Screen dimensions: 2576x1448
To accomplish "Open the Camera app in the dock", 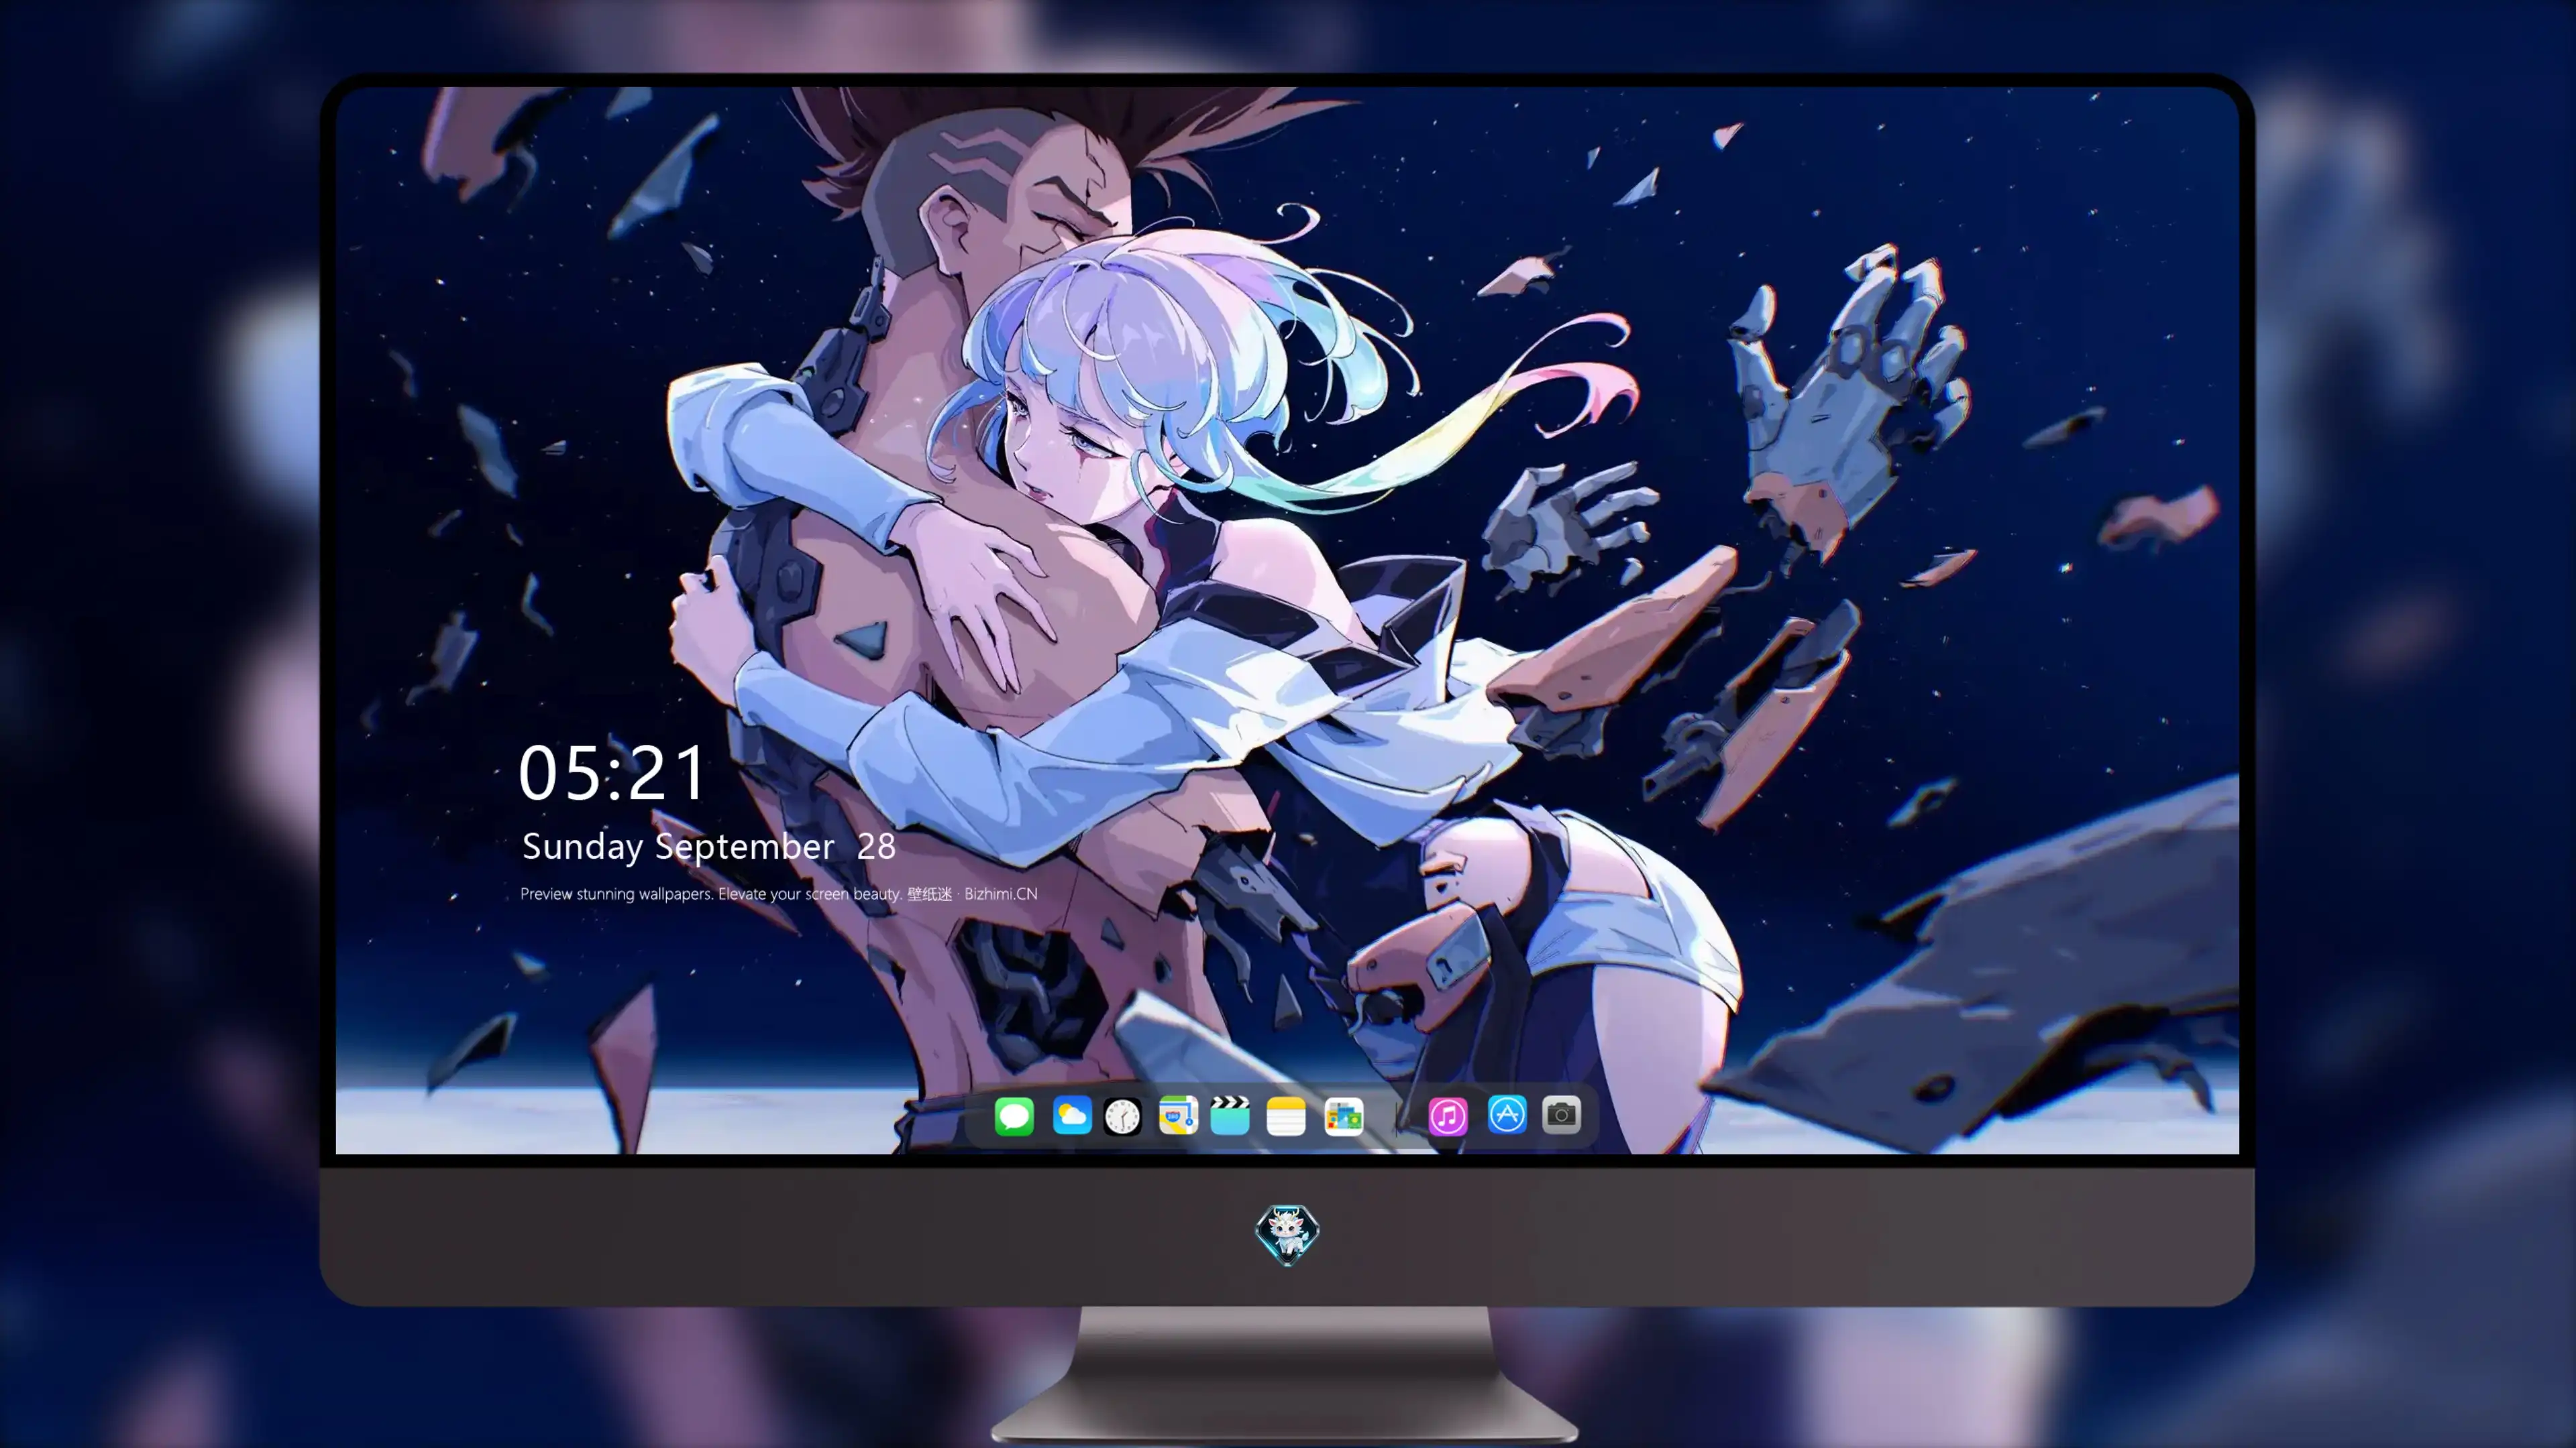I will click(1561, 1114).
